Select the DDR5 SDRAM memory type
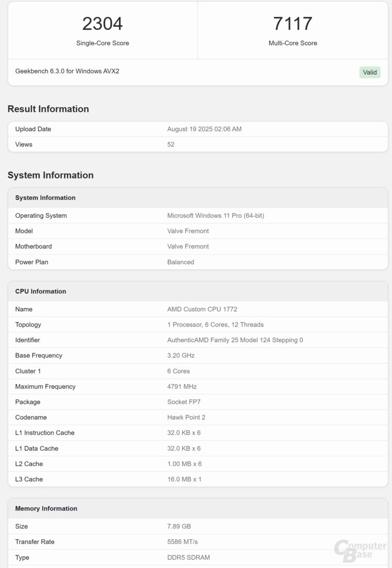This screenshot has height=568, width=392. (188, 557)
